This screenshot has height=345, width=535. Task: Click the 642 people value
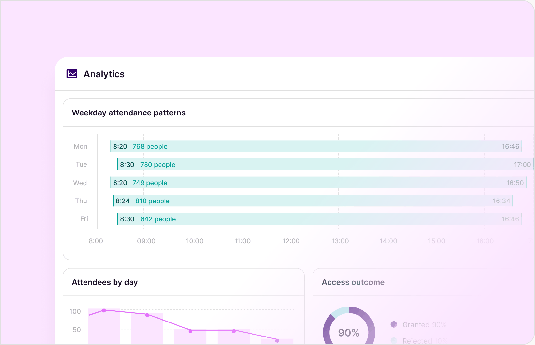coord(158,219)
